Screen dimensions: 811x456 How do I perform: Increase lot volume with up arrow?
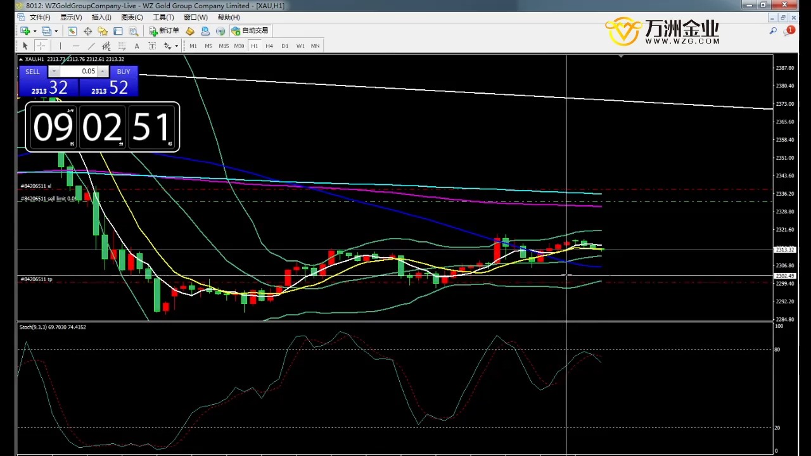(x=103, y=72)
